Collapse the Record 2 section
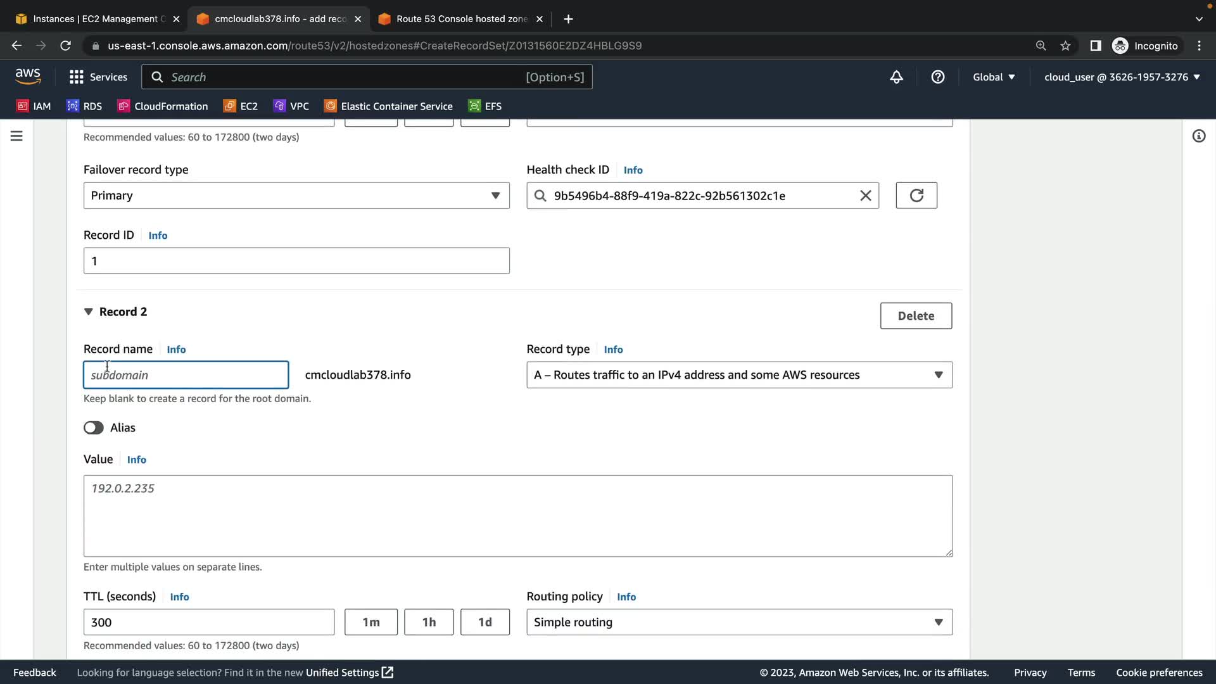 [89, 312]
